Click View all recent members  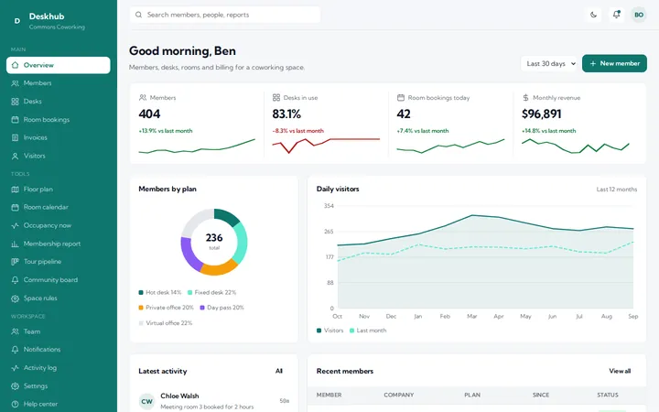620,371
